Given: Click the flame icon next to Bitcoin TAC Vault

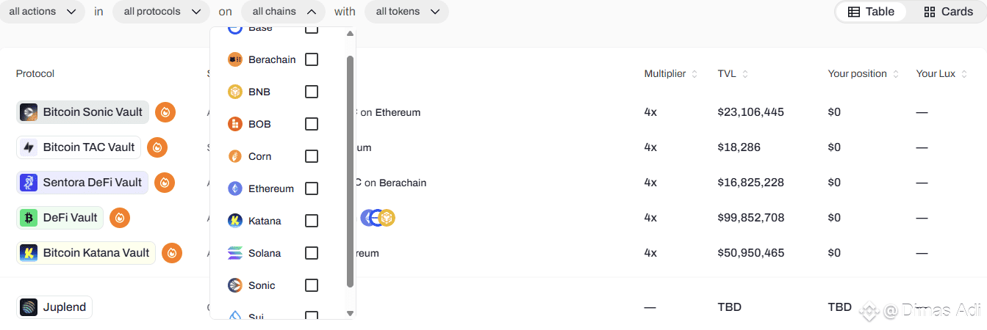Looking at the screenshot, I should click(x=157, y=147).
